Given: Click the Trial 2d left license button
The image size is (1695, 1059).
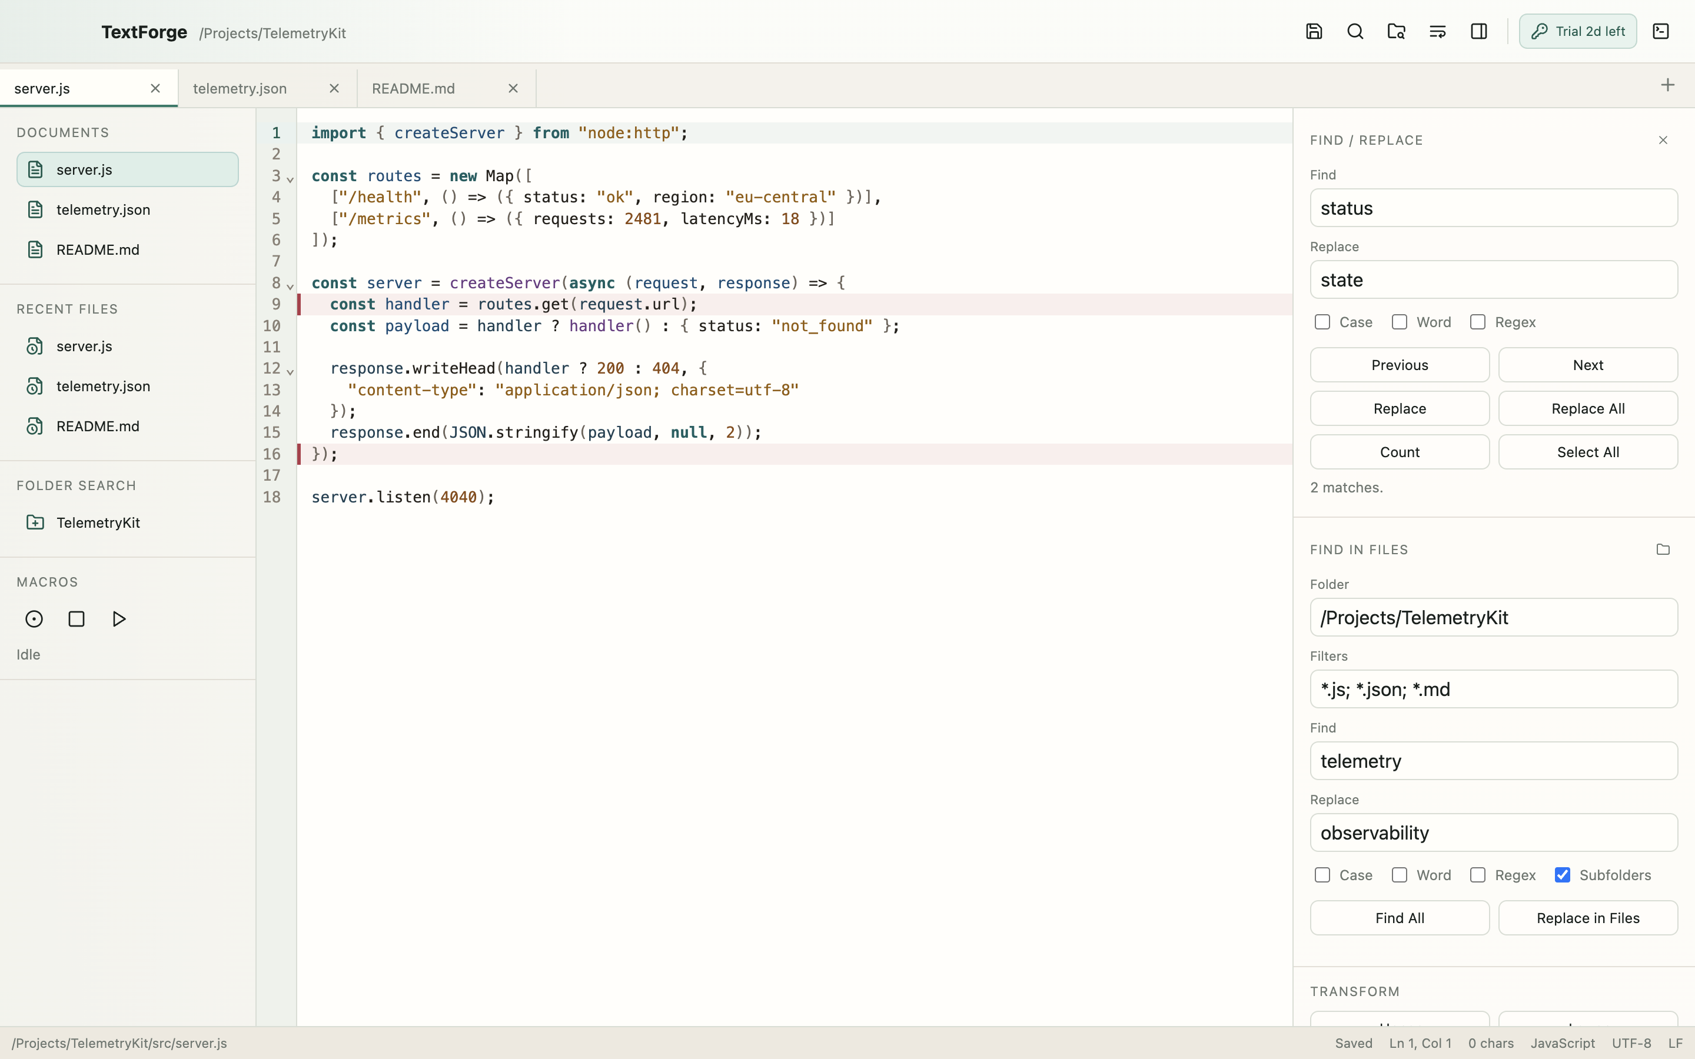Looking at the screenshot, I should click(x=1577, y=32).
